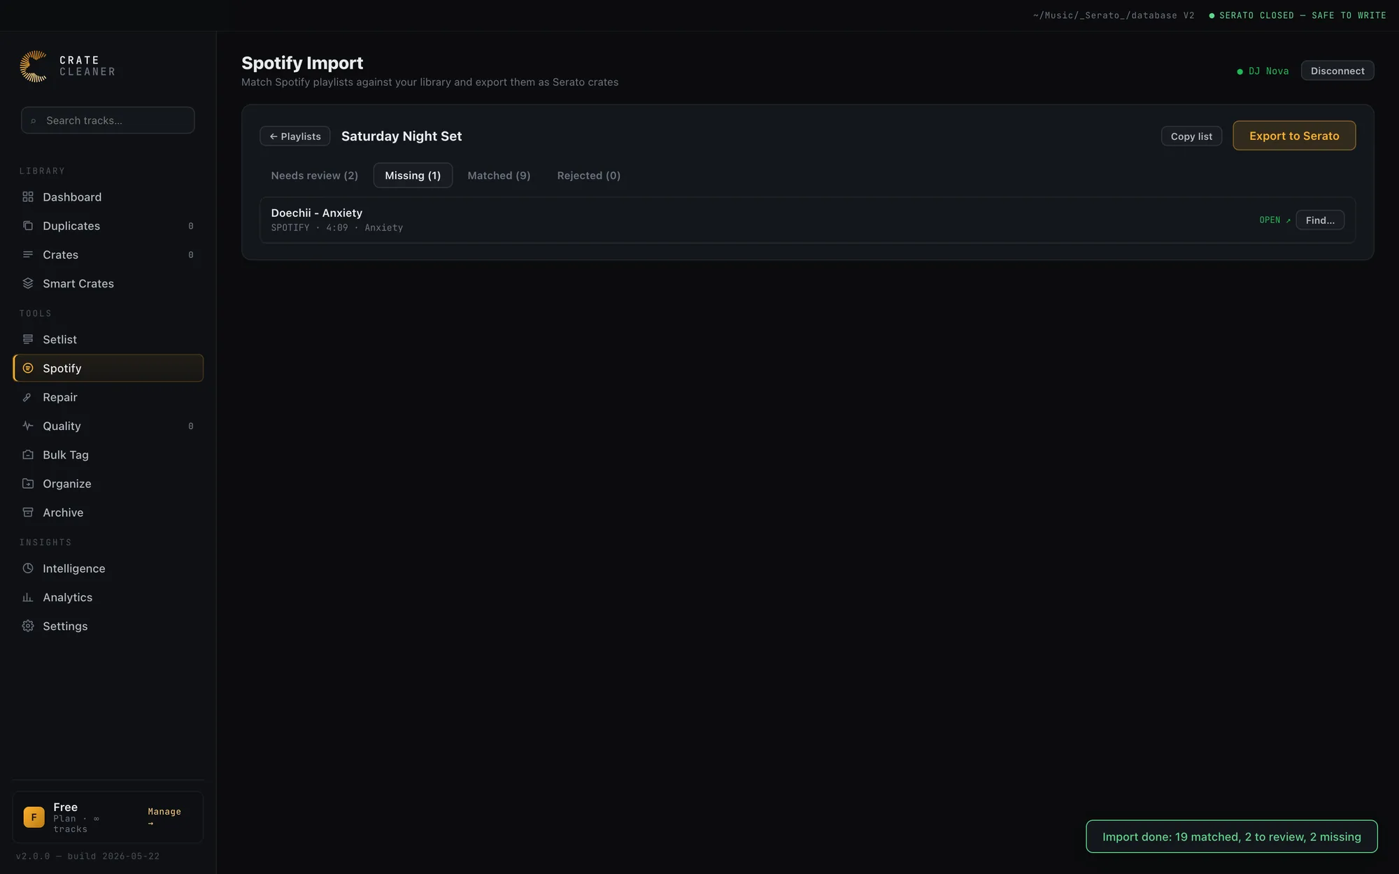The width and height of the screenshot is (1399, 874).
Task: Click the DJ Nova account status
Action: [1263, 71]
